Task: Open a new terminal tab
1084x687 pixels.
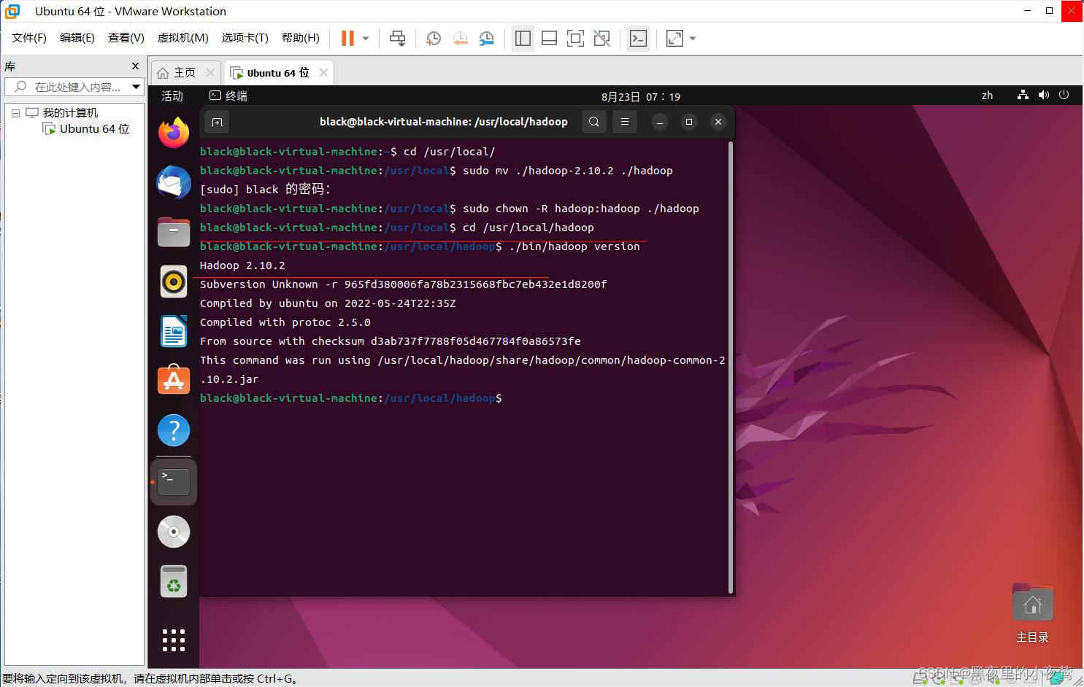Action: pyautogui.click(x=217, y=122)
